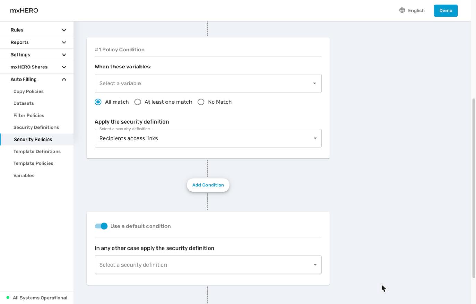476x304 pixels.
Task: Open Template Definitions page
Action: click(37, 151)
